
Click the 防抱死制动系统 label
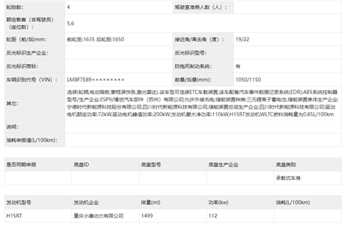pos(193,66)
